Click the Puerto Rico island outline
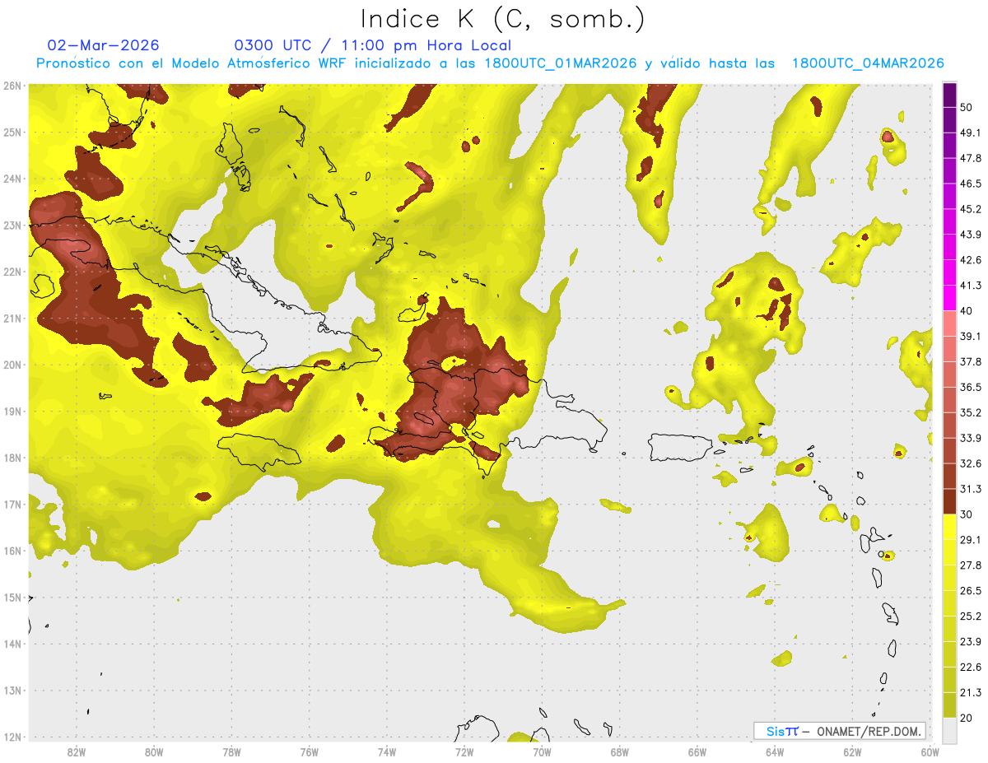Image resolution: width=988 pixels, height=763 pixels. pos(682,447)
